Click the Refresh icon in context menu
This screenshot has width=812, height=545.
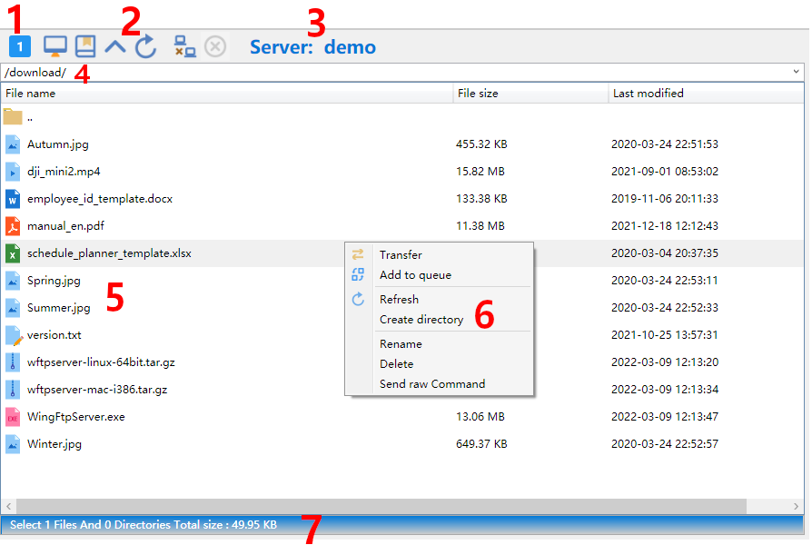358,299
